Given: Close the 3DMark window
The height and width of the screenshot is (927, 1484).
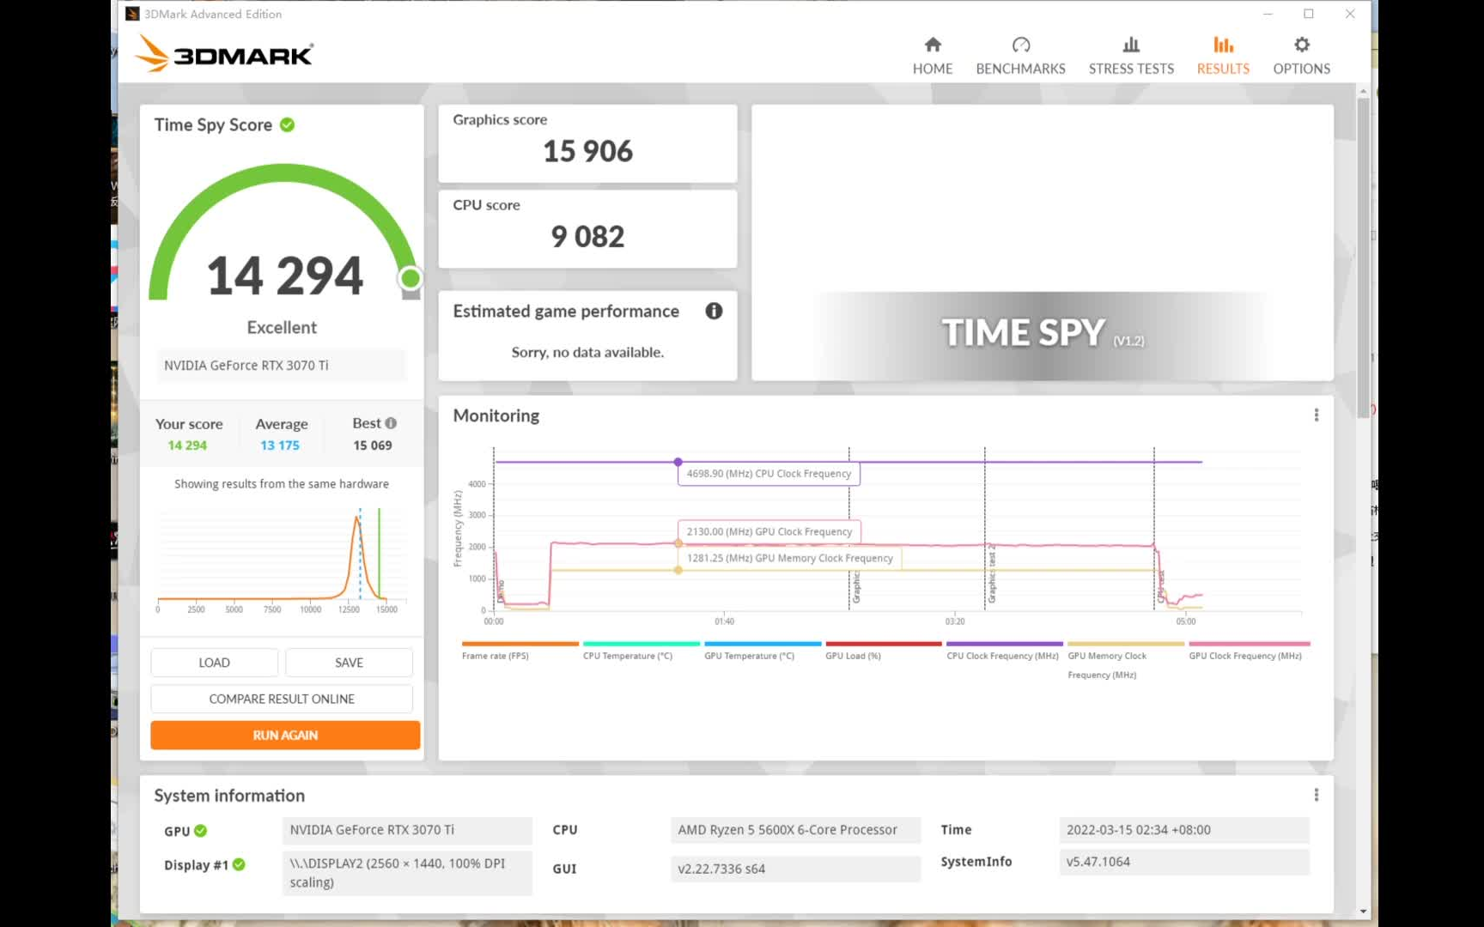Looking at the screenshot, I should 1350,14.
